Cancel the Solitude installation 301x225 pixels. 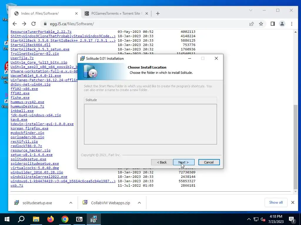(209, 162)
